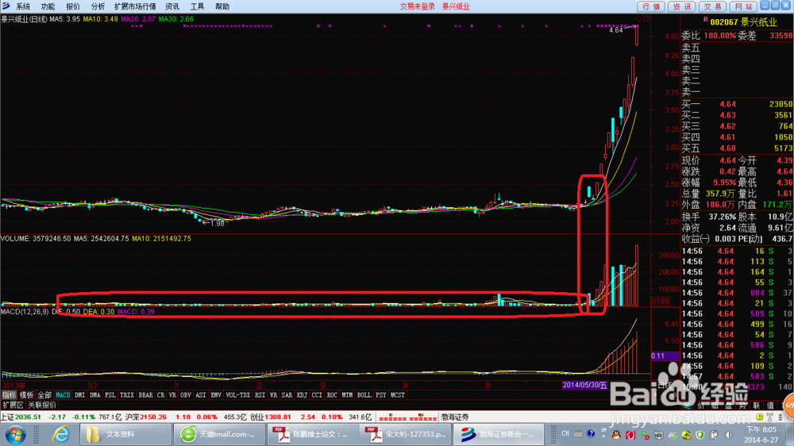
Task: Switch to the 渤海证券新合一 taskbar item
Action: coord(499,434)
